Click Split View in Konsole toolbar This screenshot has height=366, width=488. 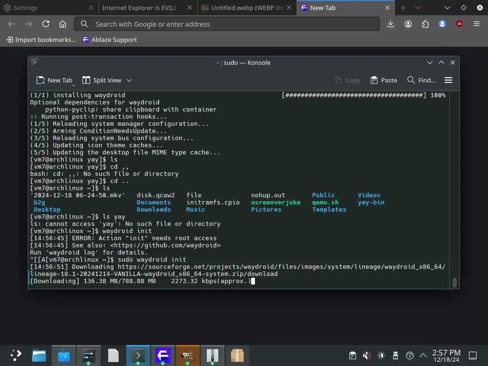click(102, 80)
